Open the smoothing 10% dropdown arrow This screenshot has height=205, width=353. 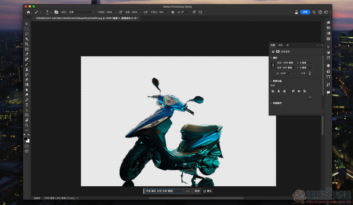168,12
